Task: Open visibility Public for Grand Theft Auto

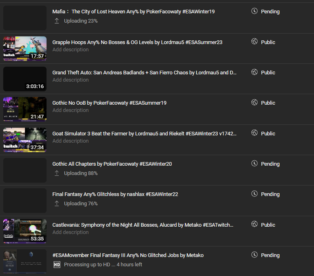Action: [x=268, y=73]
